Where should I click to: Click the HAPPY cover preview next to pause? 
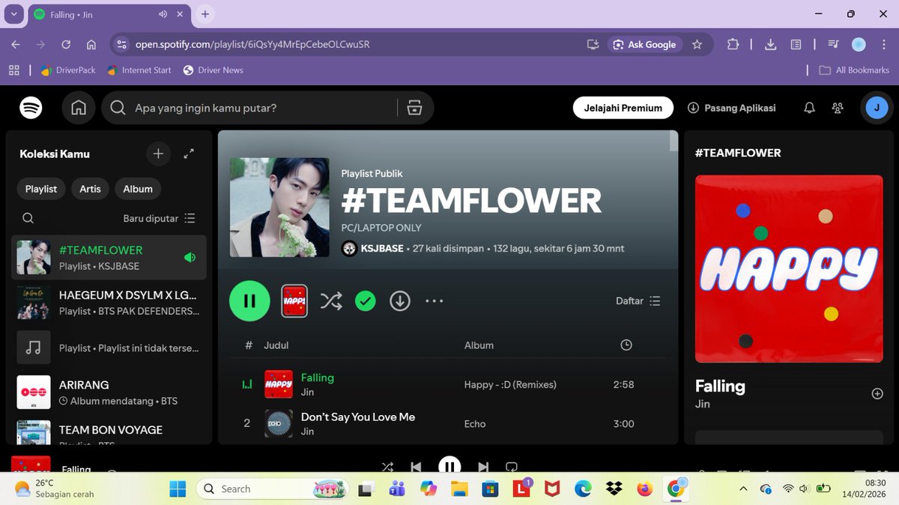294,300
